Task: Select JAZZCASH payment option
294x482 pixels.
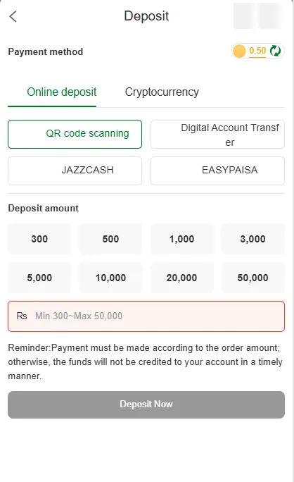Action: click(75, 171)
